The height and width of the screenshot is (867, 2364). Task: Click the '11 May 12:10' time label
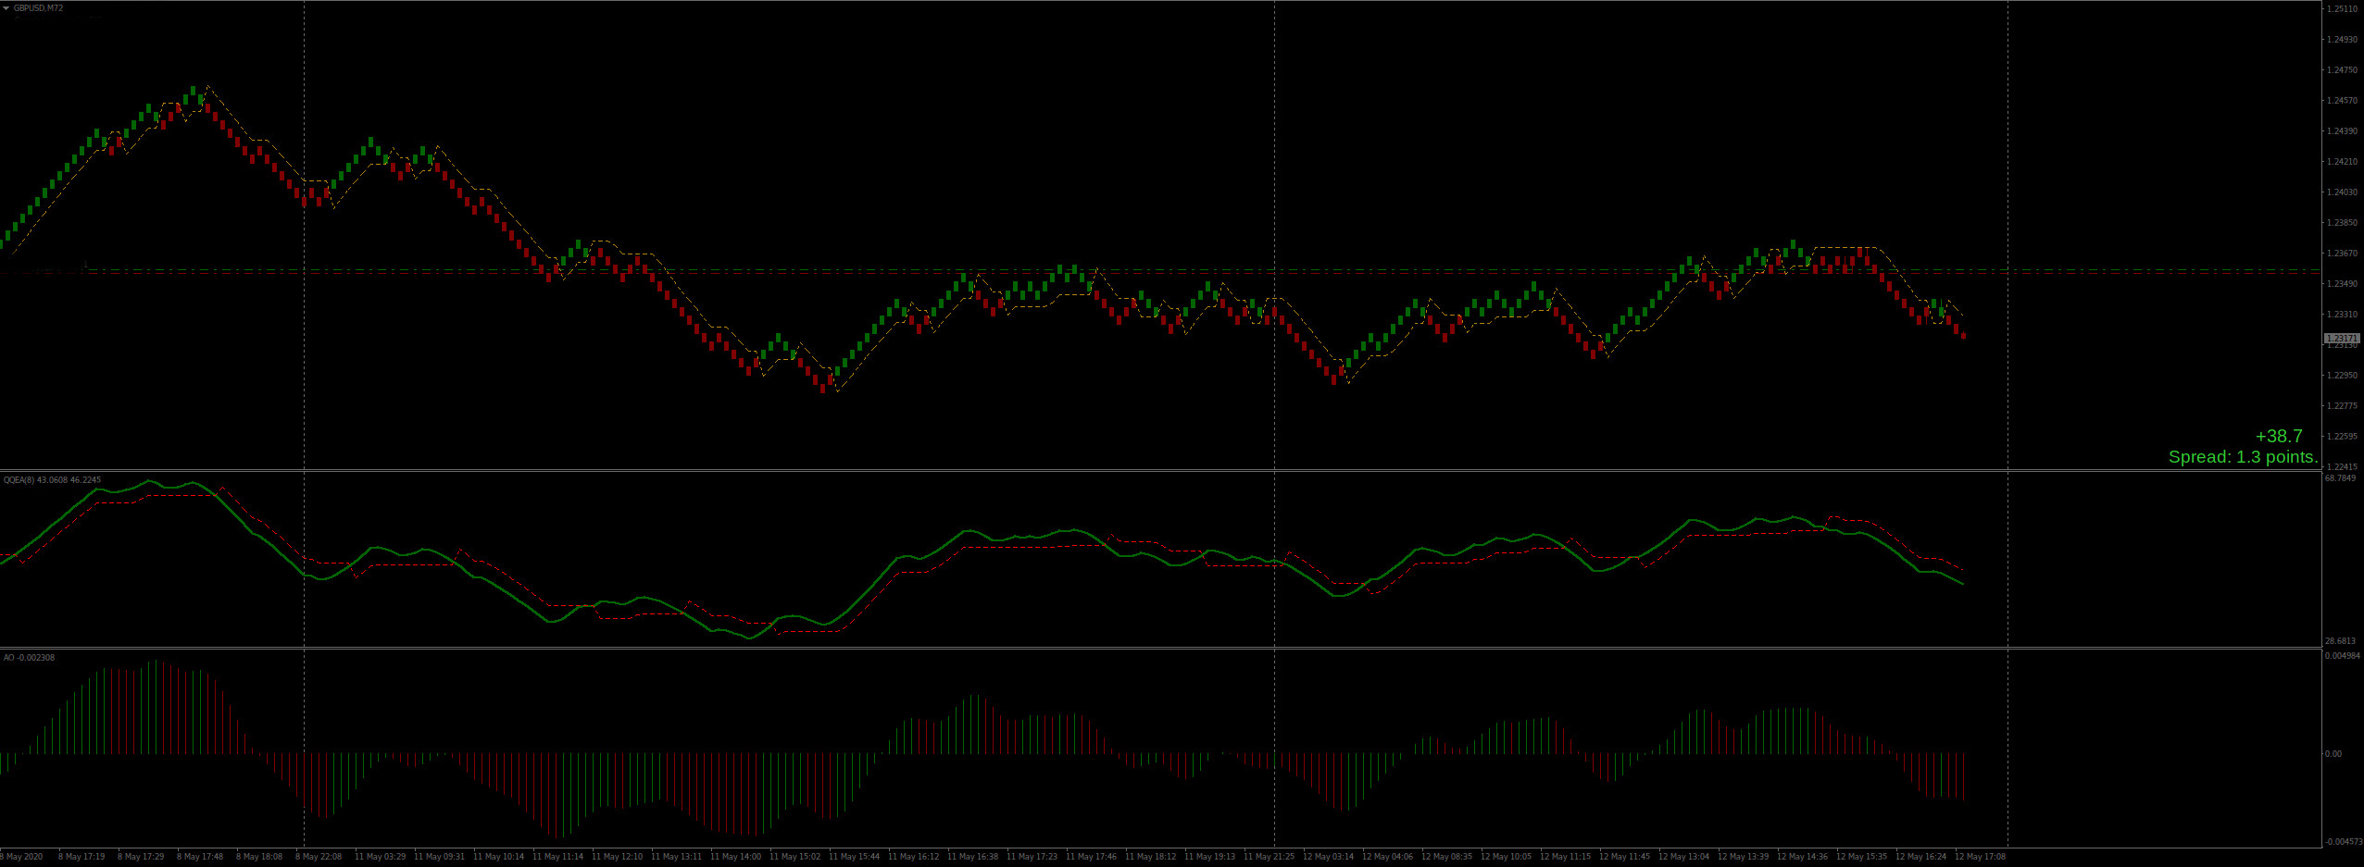(x=617, y=857)
